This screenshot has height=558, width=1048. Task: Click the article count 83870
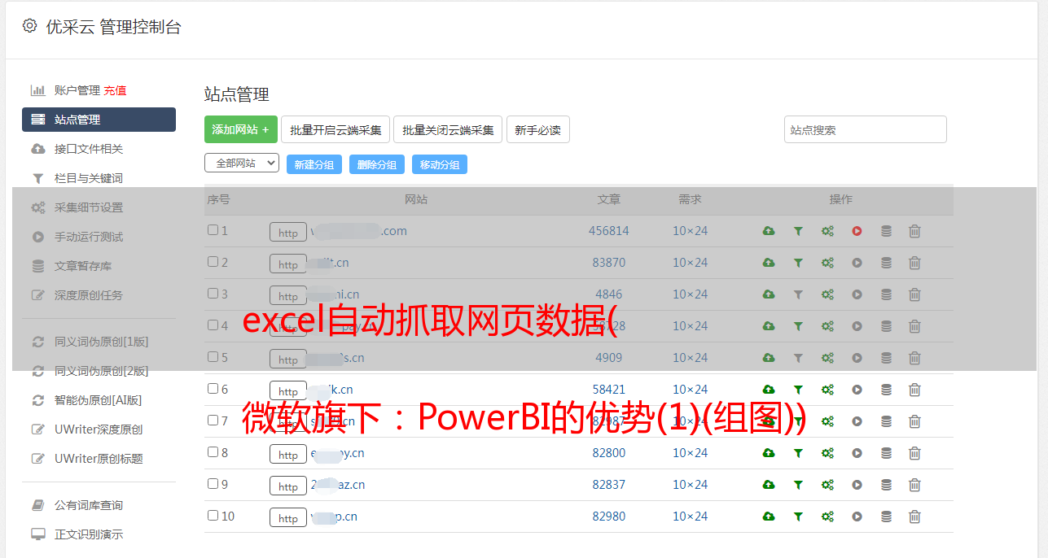[x=609, y=263]
